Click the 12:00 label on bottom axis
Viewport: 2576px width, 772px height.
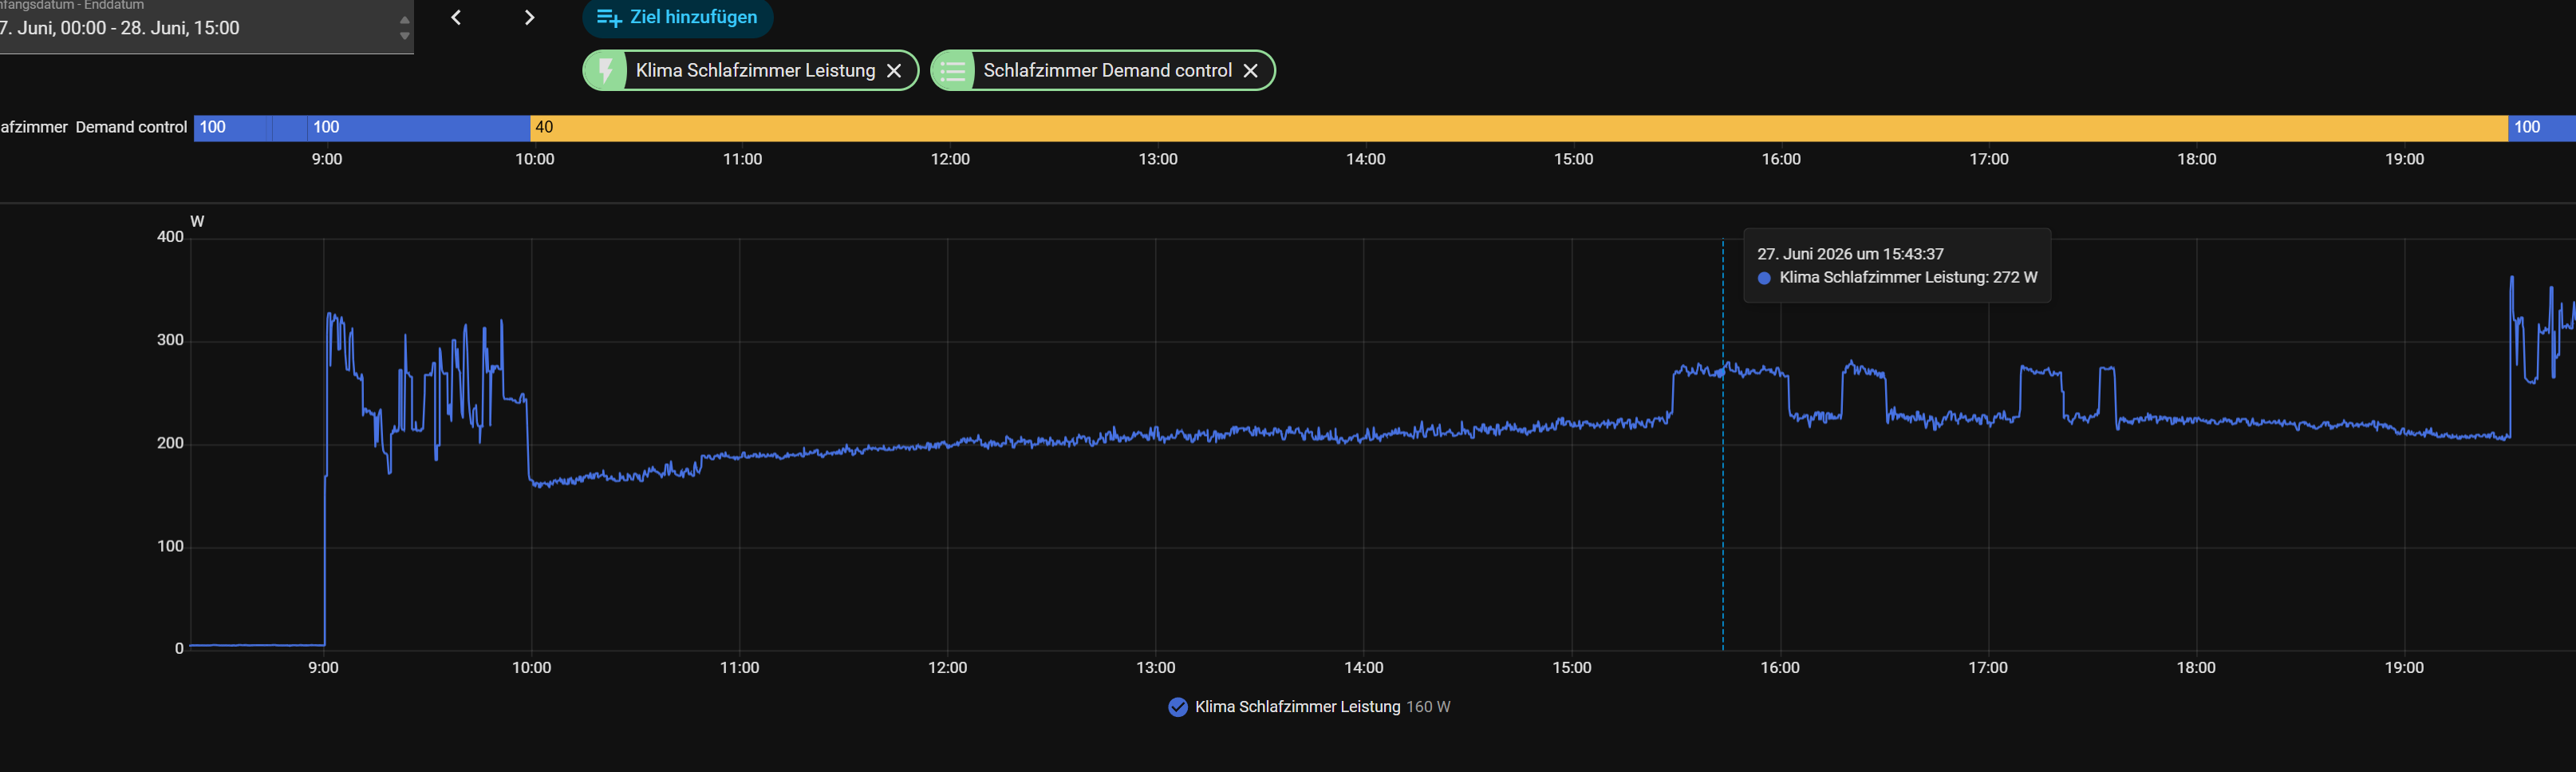947,668
